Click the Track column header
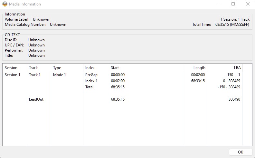255x158 pixels. tap(33, 68)
